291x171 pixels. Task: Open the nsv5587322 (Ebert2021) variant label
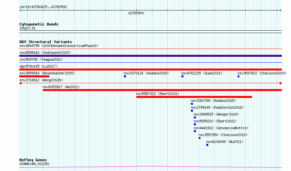point(158,94)
